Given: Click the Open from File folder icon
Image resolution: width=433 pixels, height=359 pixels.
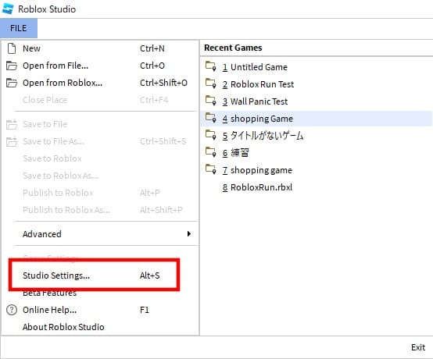Looking at the screenshot, I should 12,66.
